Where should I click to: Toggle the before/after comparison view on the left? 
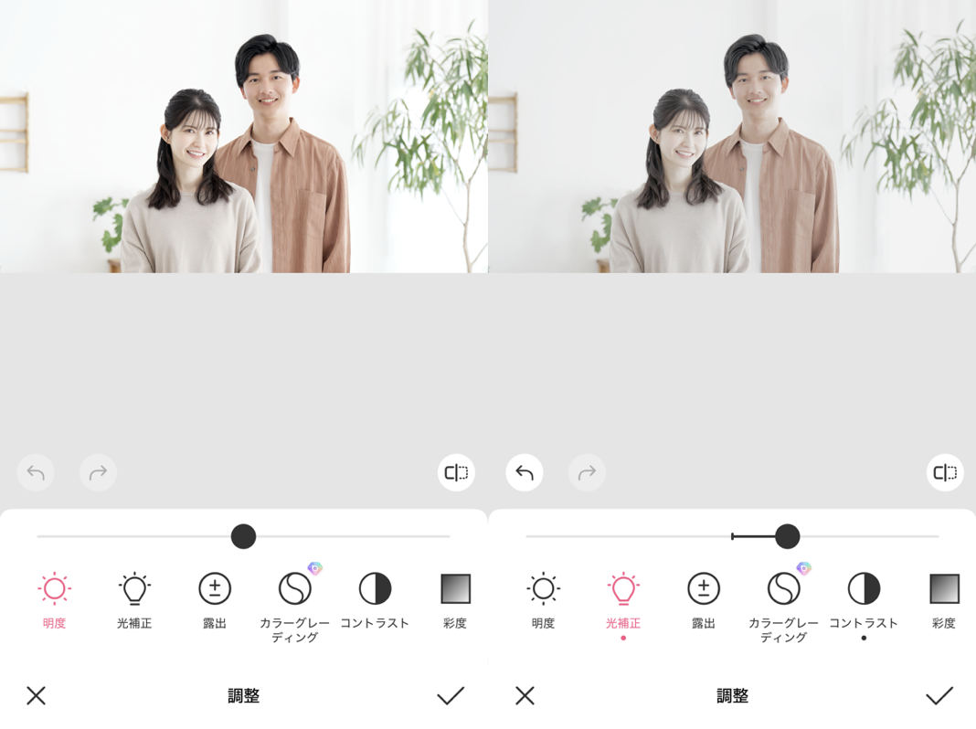click(x=456, y=472)
